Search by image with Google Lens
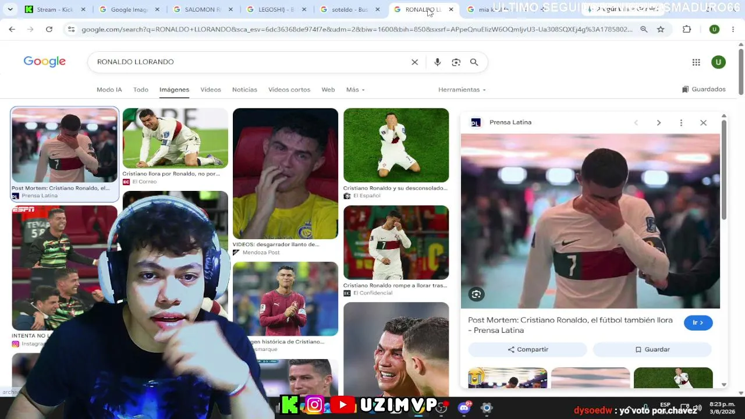Viewport: 745px width, 419px height. (x=456, y=62)
